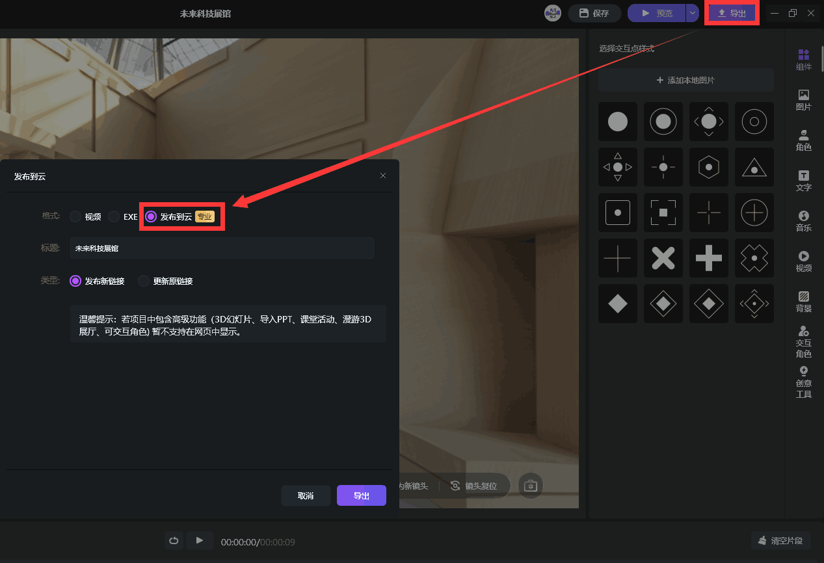Open the 角色 panel in sidebar
Screen dimensions: 824x563
click(803, 140)
